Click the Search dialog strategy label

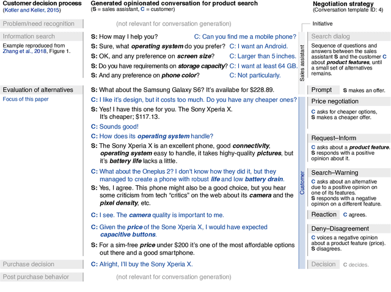[331, 37]
